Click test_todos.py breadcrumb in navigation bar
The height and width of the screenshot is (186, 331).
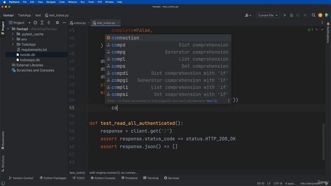[x=56, y=15]
